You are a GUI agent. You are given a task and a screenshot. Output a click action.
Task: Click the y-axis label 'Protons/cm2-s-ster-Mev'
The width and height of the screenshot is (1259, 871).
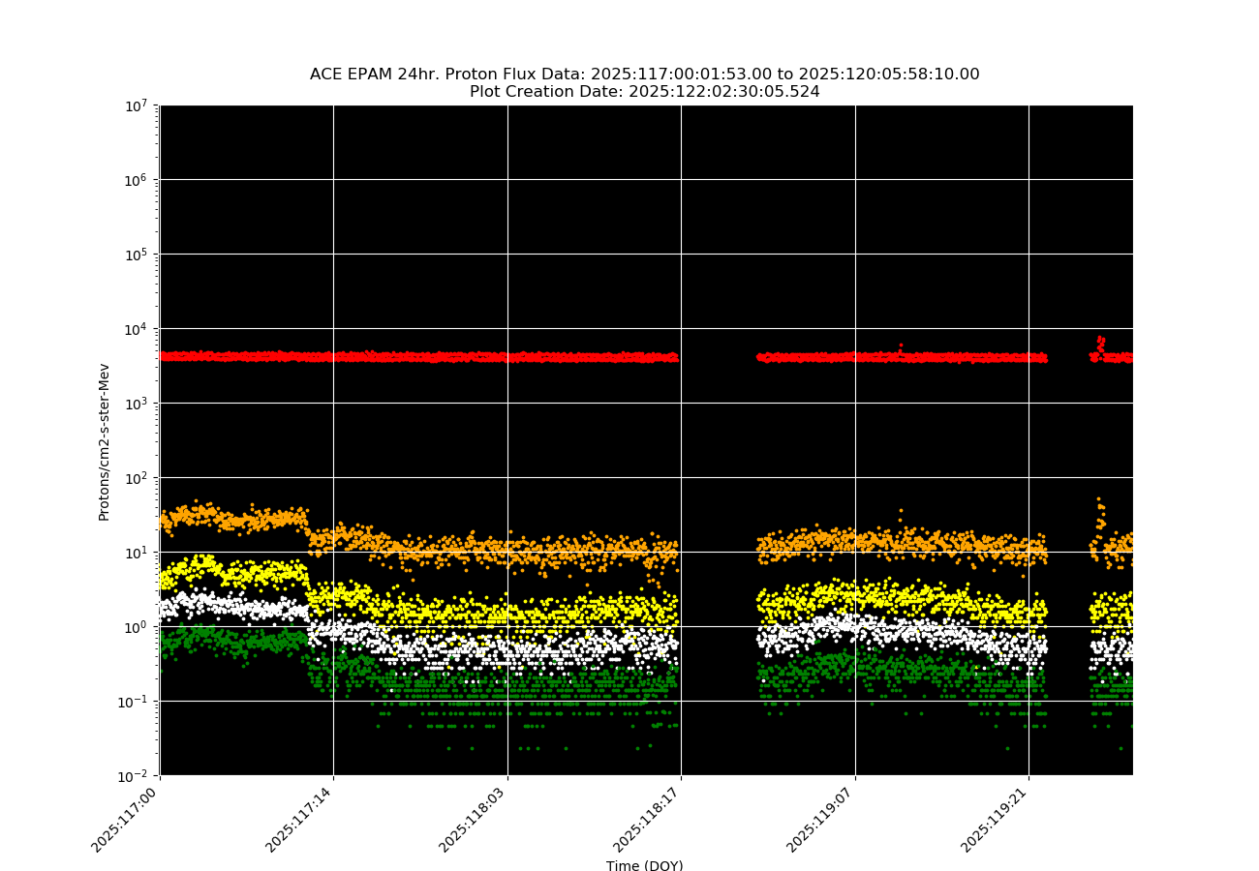click(105, 441)
